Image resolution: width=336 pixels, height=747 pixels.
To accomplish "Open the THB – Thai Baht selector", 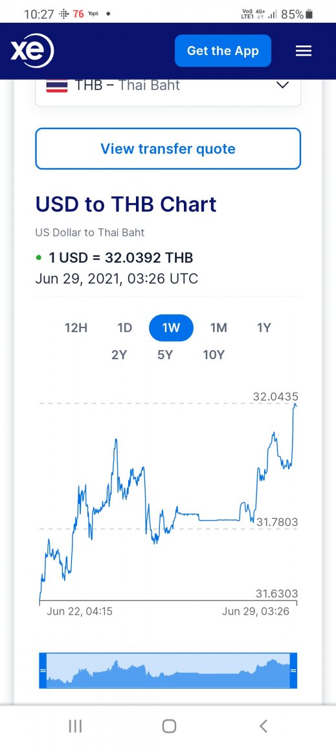I will (168, 87).
